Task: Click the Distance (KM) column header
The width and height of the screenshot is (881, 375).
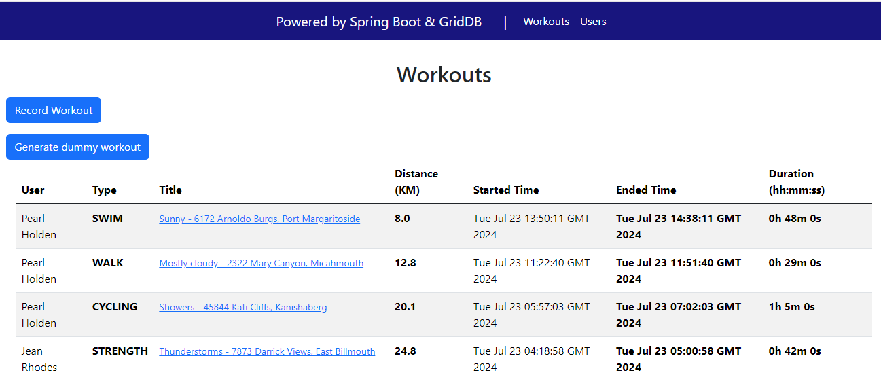Action: [416, 182]
